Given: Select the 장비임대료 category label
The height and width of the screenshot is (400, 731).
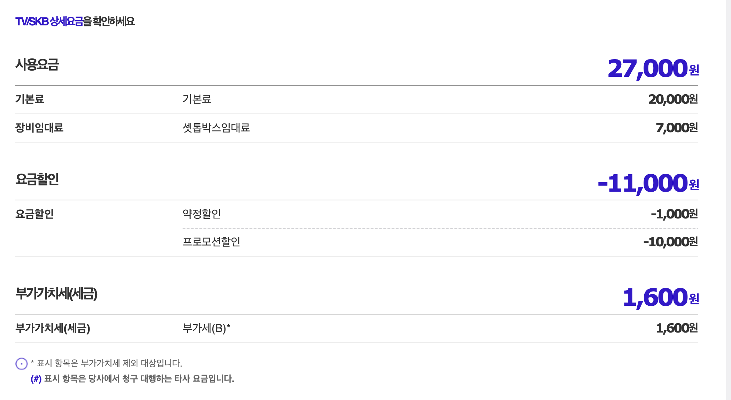Looking at the screenshot, I should [39, 128].
